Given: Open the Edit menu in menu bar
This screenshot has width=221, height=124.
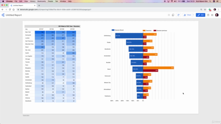Looking at the screenshot, I should [x=21, y=1].
